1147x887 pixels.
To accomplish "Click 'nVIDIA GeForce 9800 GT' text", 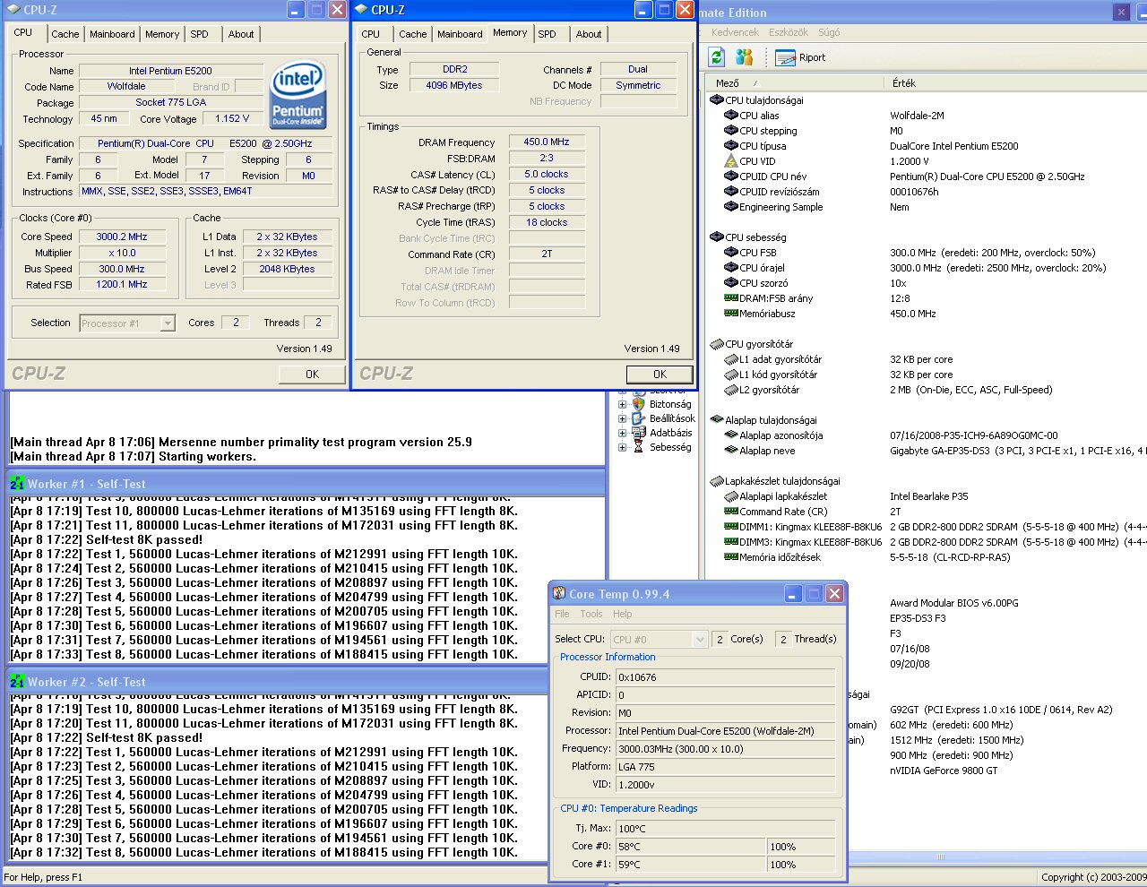I will click(944, 771).
